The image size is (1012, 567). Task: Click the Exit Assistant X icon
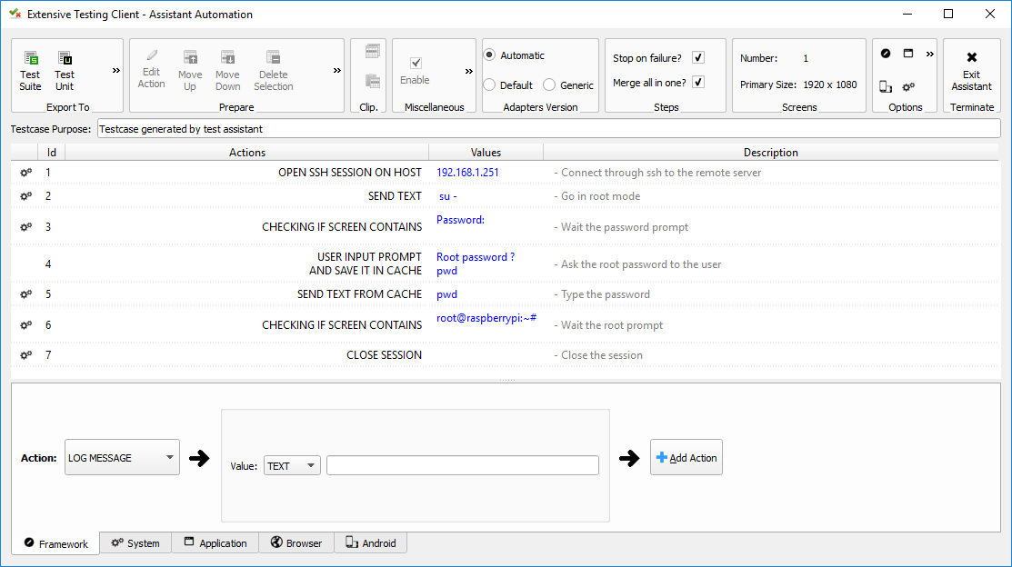click(x=972, y=57)
